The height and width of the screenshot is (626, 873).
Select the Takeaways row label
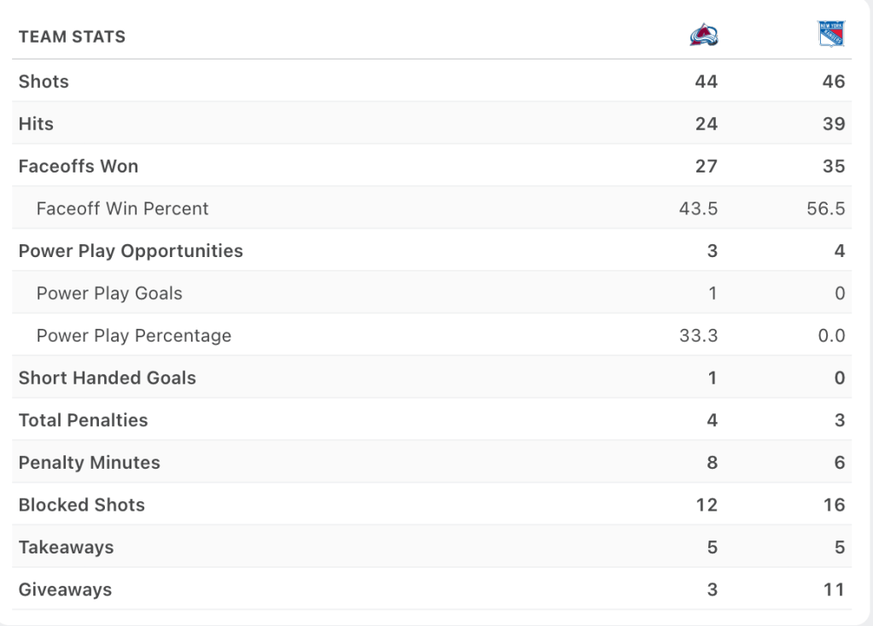[x=66, y=547]
